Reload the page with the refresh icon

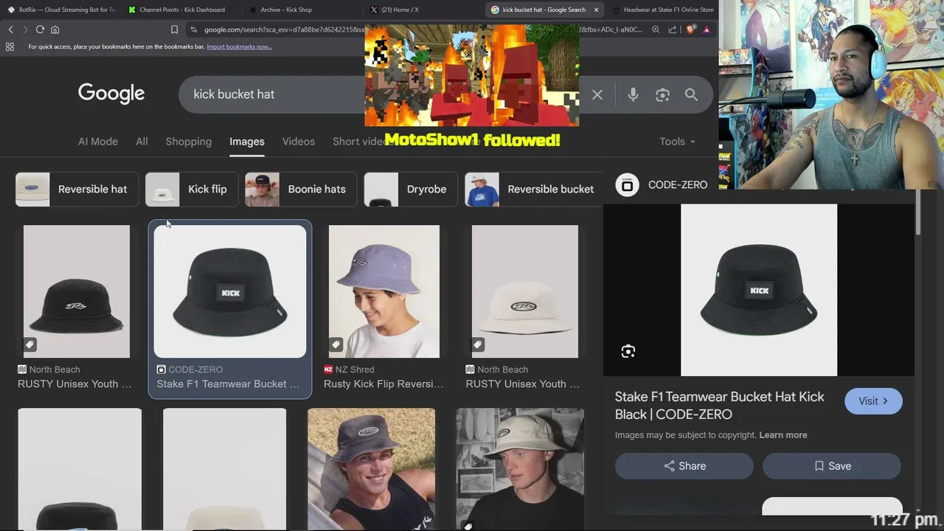tap(40, 29)
